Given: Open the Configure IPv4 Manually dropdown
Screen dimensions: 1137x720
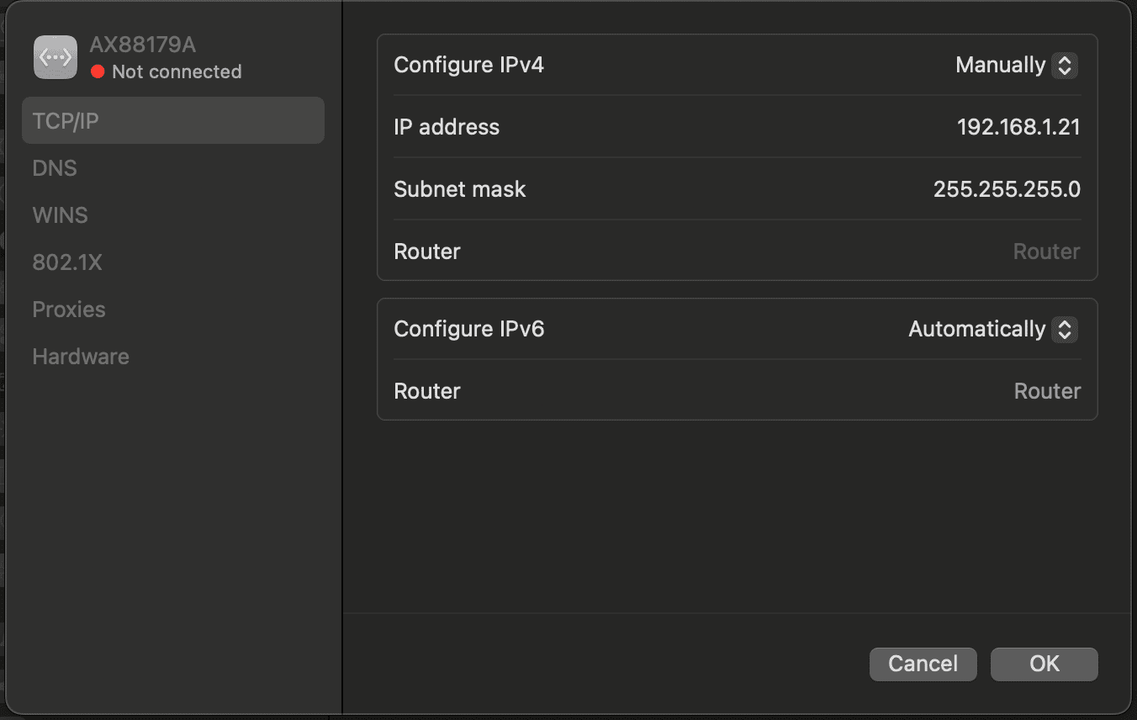Looking at the screenshot, I should pyautogui.click(x=1016, y=66).
